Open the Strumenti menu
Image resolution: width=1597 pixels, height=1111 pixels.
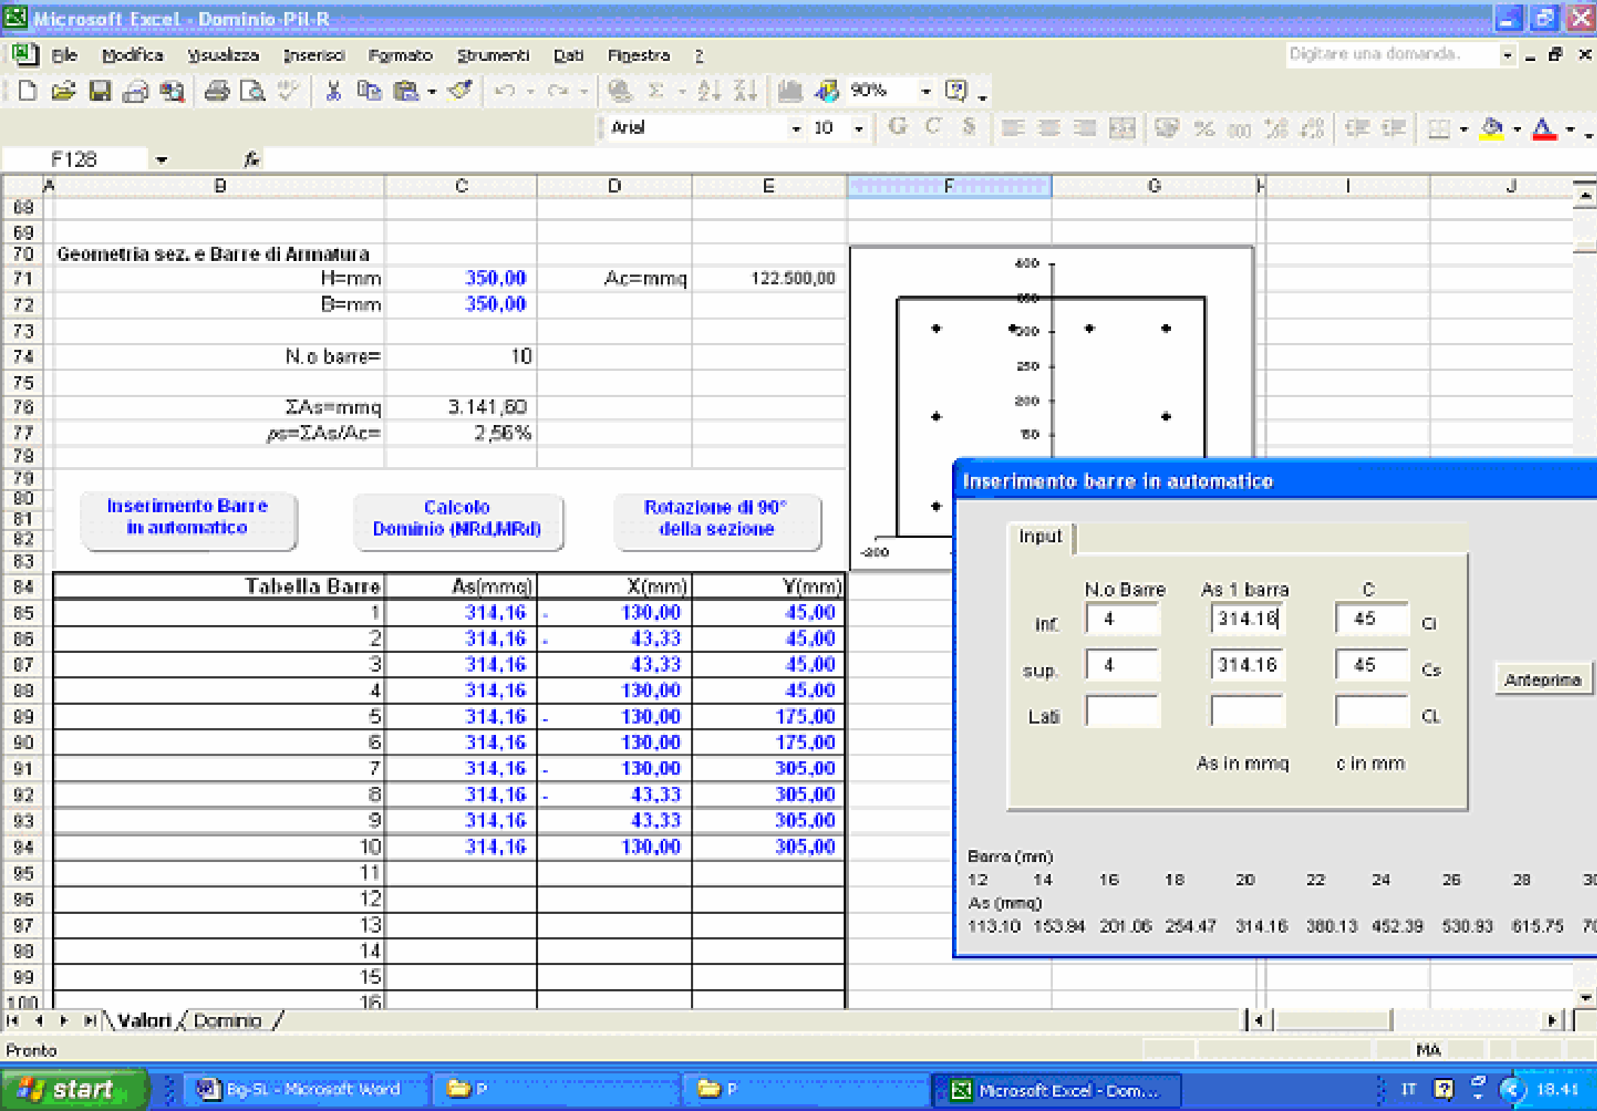pos(493,55)
